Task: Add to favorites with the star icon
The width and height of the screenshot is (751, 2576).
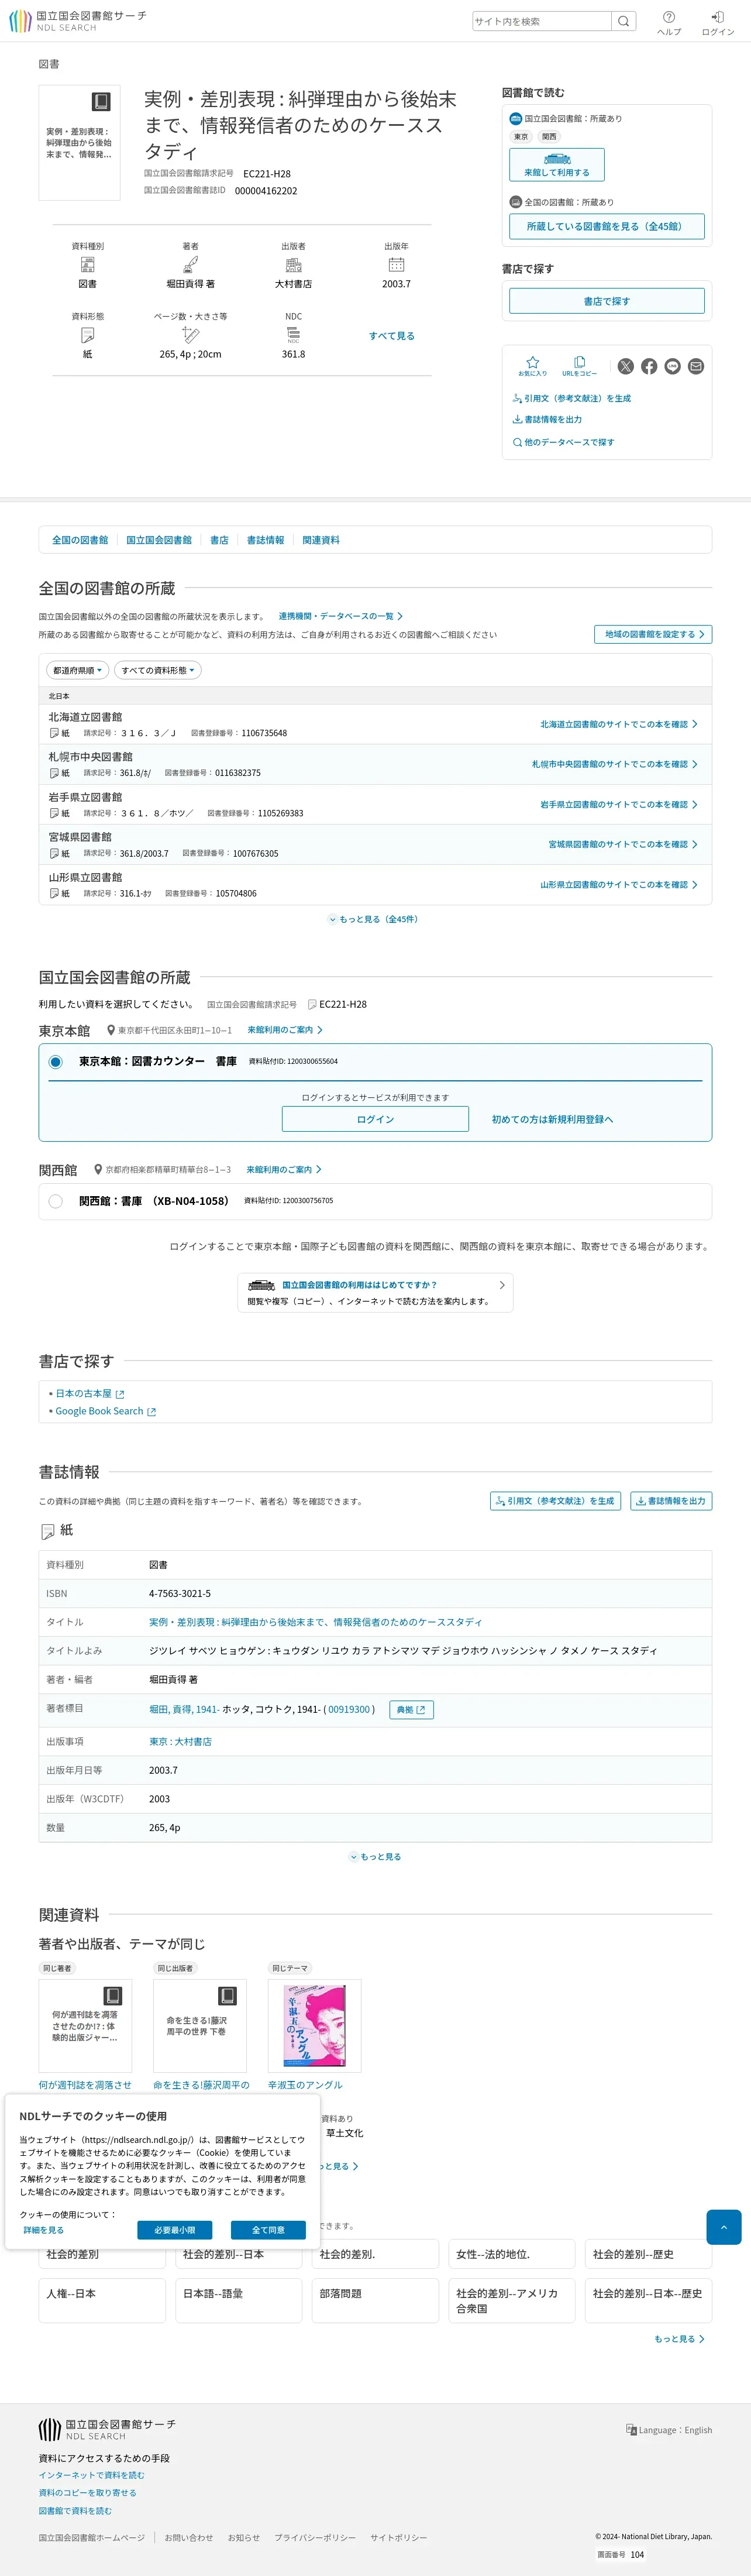Action: tap(532, 366)
